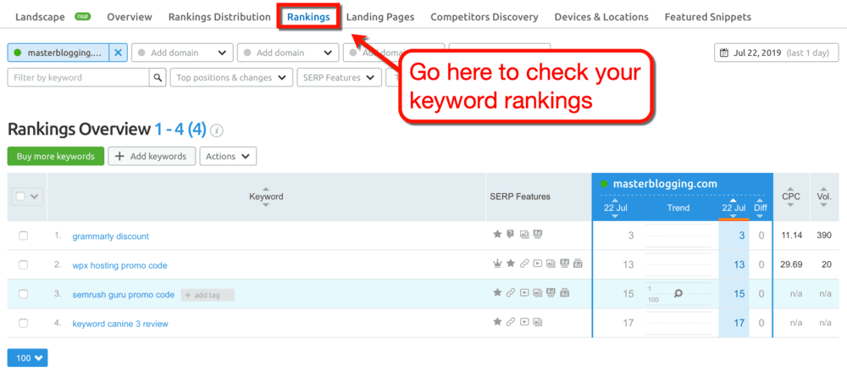
Task: Click the video icon for wpx hosting promo code
Action: click(x=538, y=264)
